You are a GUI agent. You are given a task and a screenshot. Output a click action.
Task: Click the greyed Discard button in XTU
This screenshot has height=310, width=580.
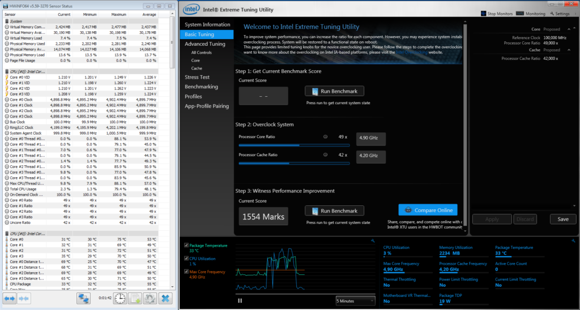525,219
